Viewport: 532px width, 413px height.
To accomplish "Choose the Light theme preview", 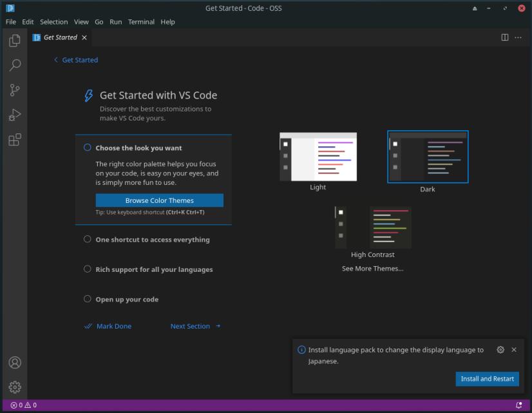I will point(318,157).
